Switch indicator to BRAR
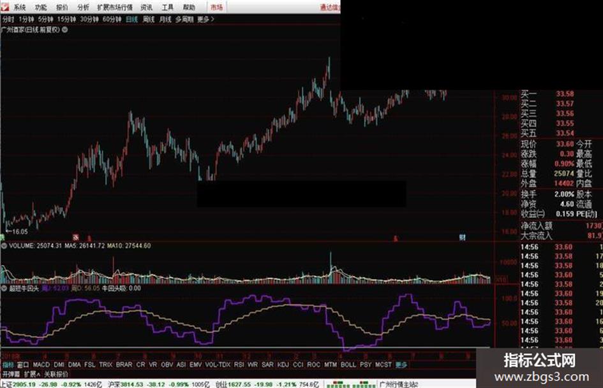Viewport: 603px width, 388px height. click(x=124, y=365)
